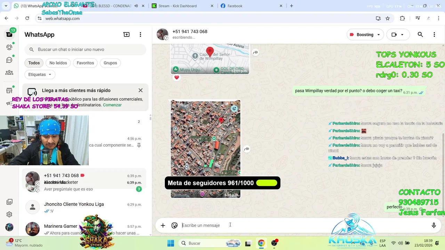445x250 pixels.
Task: Search inside the open conversation
Action: pos(420,34)
